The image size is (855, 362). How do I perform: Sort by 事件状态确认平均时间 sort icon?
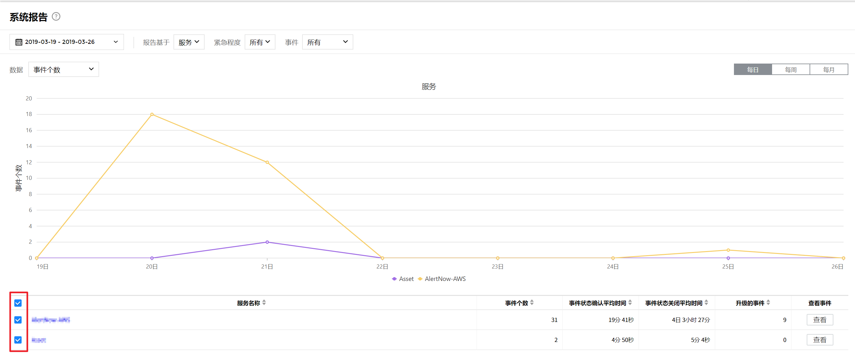(630, 303)
